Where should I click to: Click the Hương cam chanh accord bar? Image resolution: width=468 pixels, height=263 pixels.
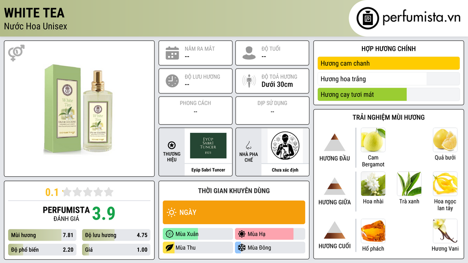click(x=388, y=63)
